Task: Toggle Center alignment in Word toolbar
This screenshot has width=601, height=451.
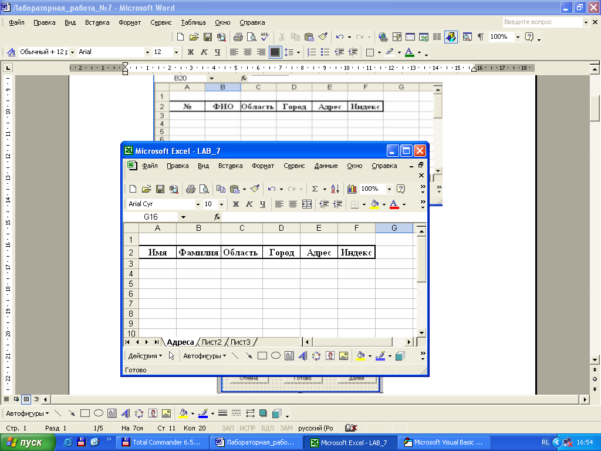Action: click(248, 52)
